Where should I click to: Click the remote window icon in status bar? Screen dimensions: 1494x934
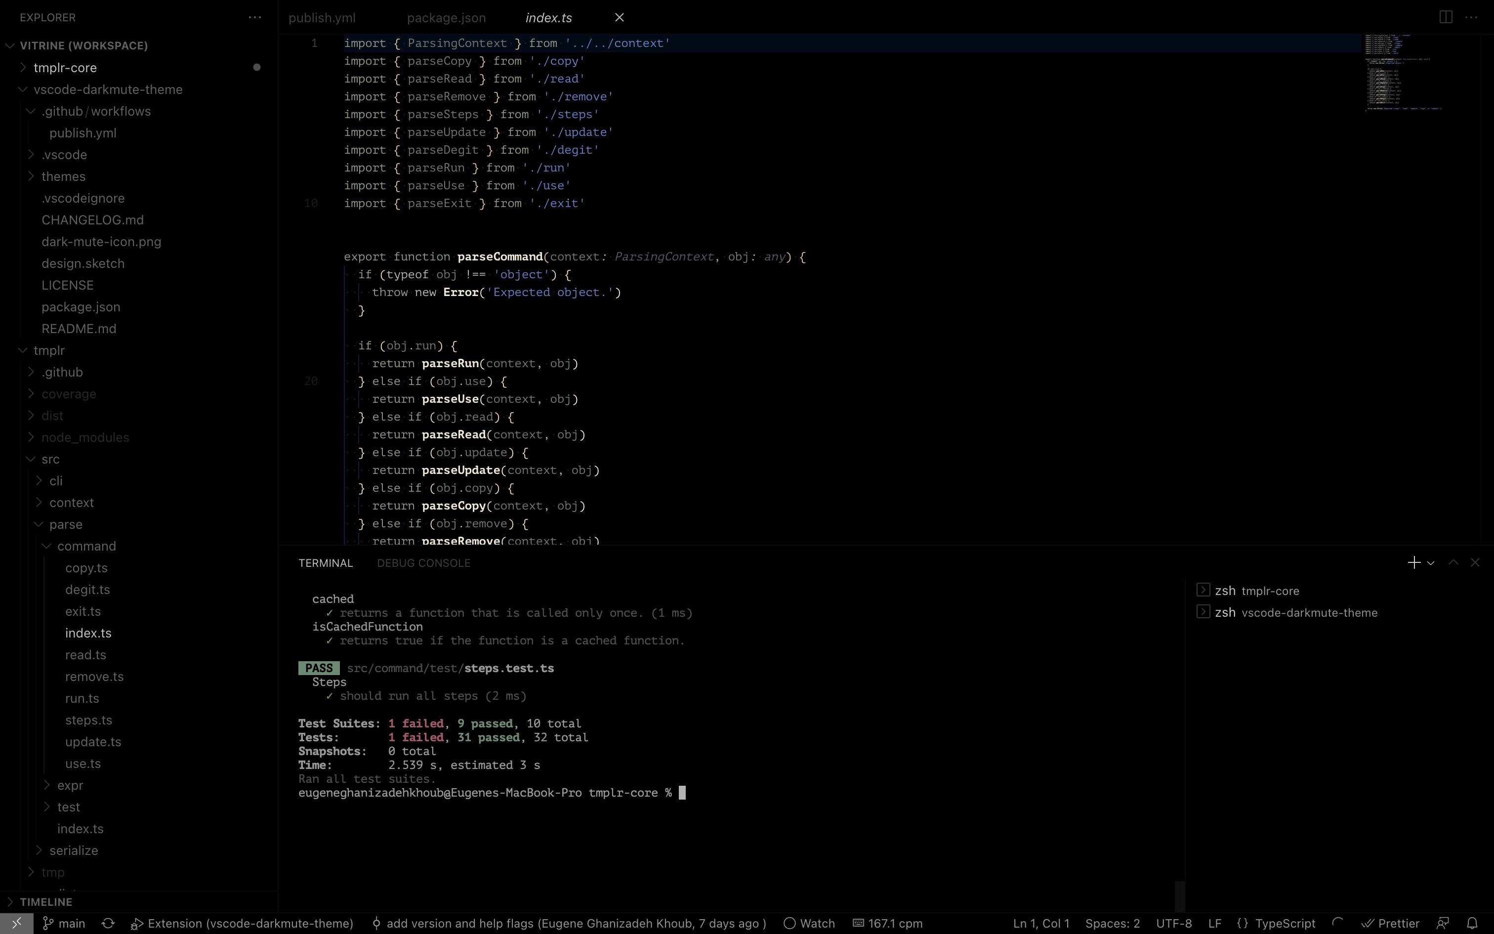click(x=17, y=924)
